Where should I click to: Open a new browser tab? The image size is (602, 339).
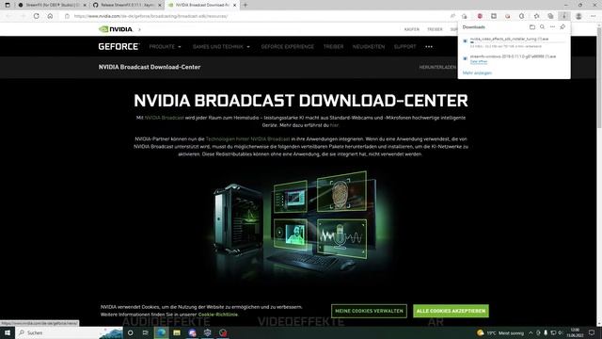coord(246,5)
